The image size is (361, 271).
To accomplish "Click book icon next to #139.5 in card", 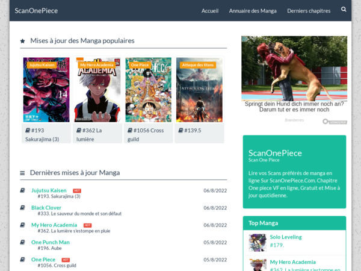I will pos(180,131).
